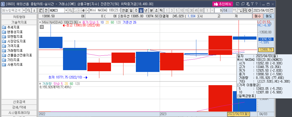Select the 분 (minute) period toggle
Screen dimensions: 292x117
151,10
